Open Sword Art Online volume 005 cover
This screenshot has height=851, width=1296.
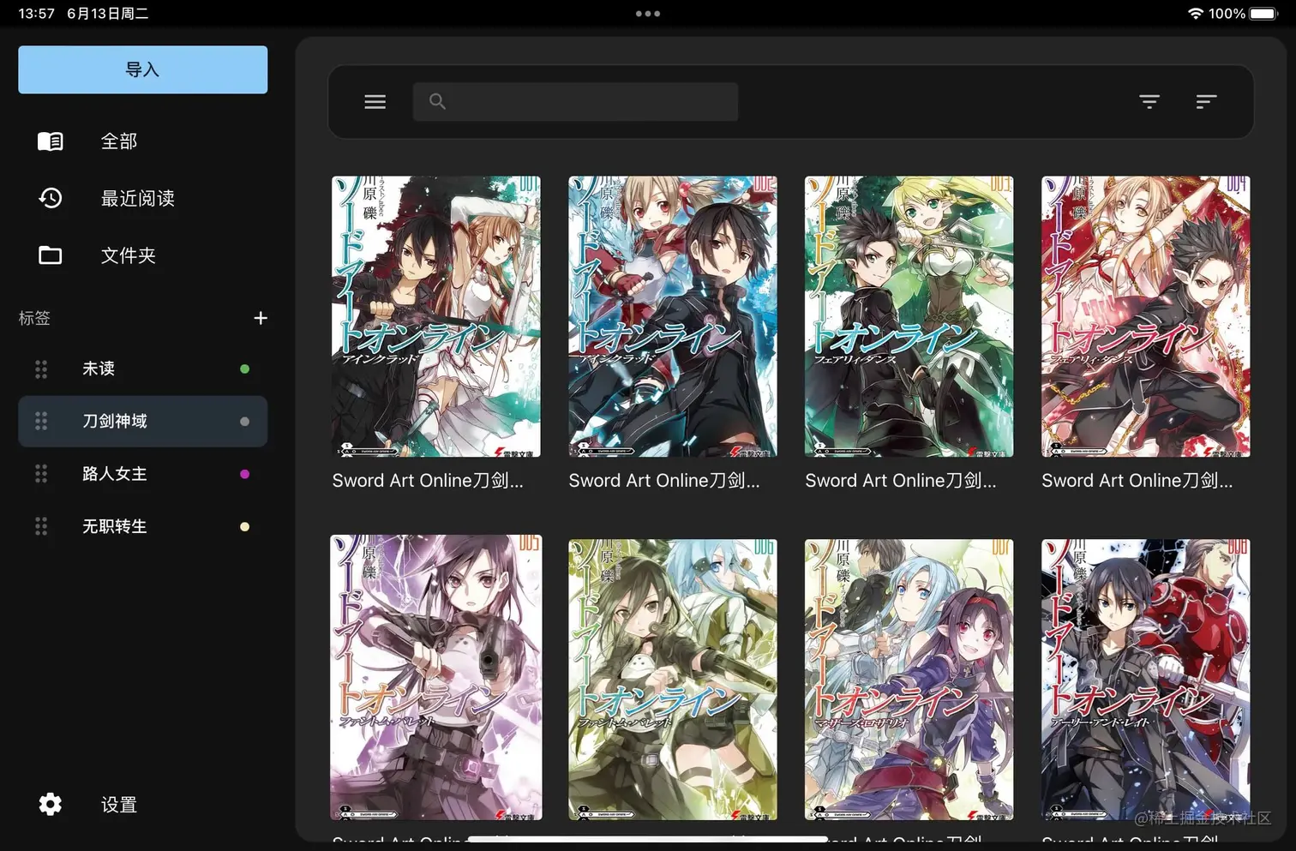coord(435,678)
